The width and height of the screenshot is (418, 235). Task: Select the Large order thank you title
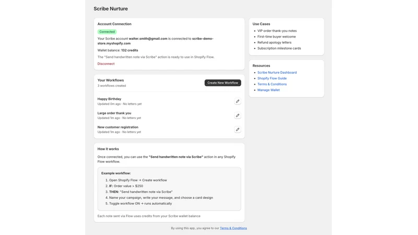[114, 113]
